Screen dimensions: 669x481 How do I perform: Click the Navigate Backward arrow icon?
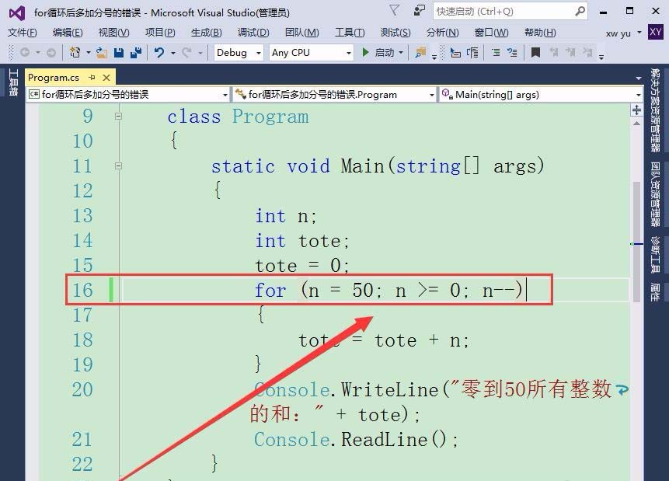coord(25,53)
